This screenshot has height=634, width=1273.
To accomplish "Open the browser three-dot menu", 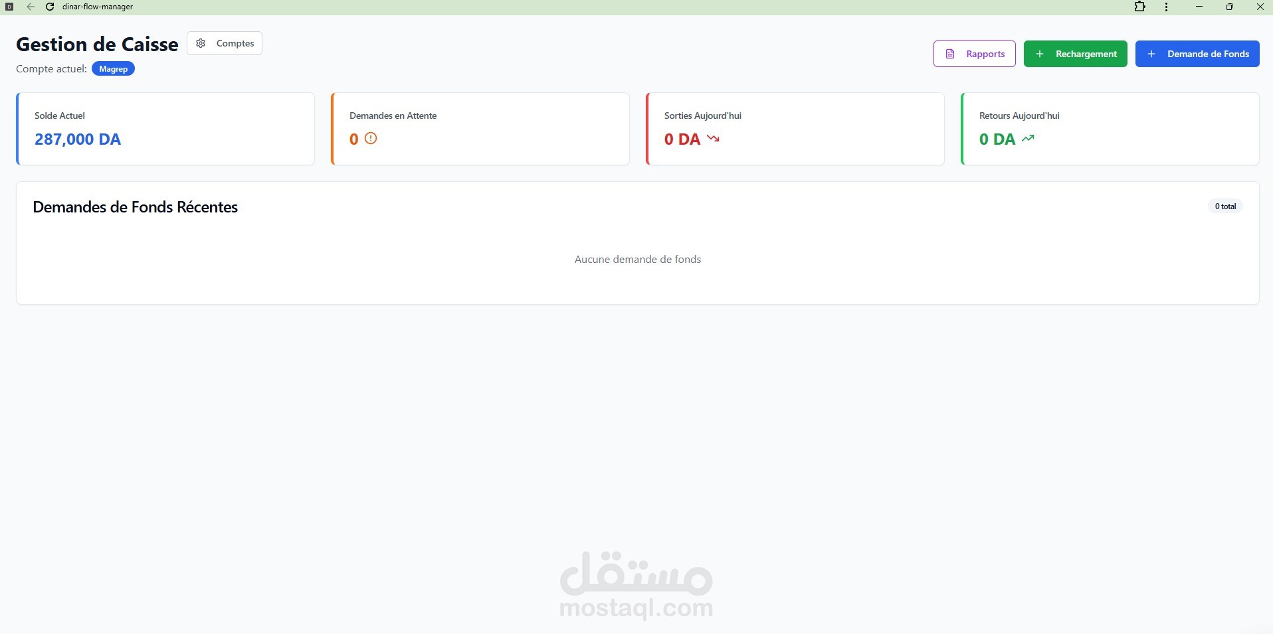I will pos(1166,7).
